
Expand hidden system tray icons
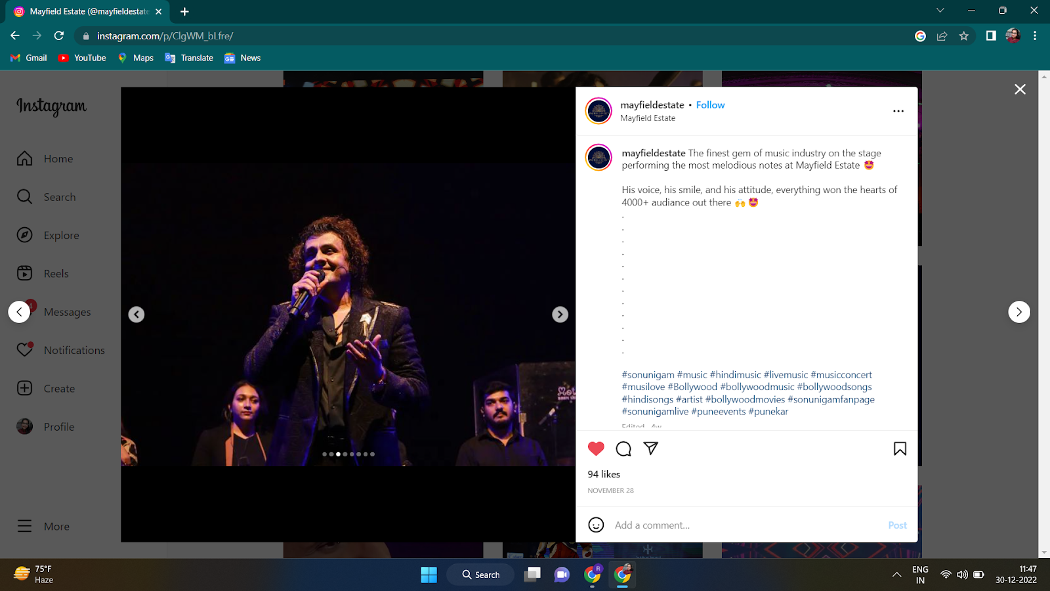(896, 575)
